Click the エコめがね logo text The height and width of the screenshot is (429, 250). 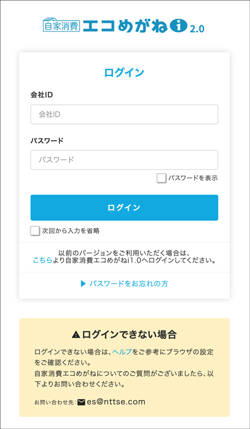[125, 26]
